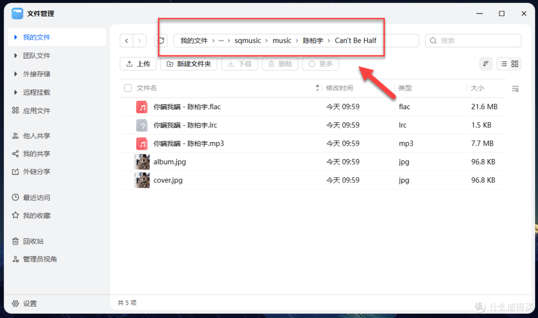Toggle the sort arrows next to 文件名 column
Screen dimensions: 538x318
tap(317, 88)
